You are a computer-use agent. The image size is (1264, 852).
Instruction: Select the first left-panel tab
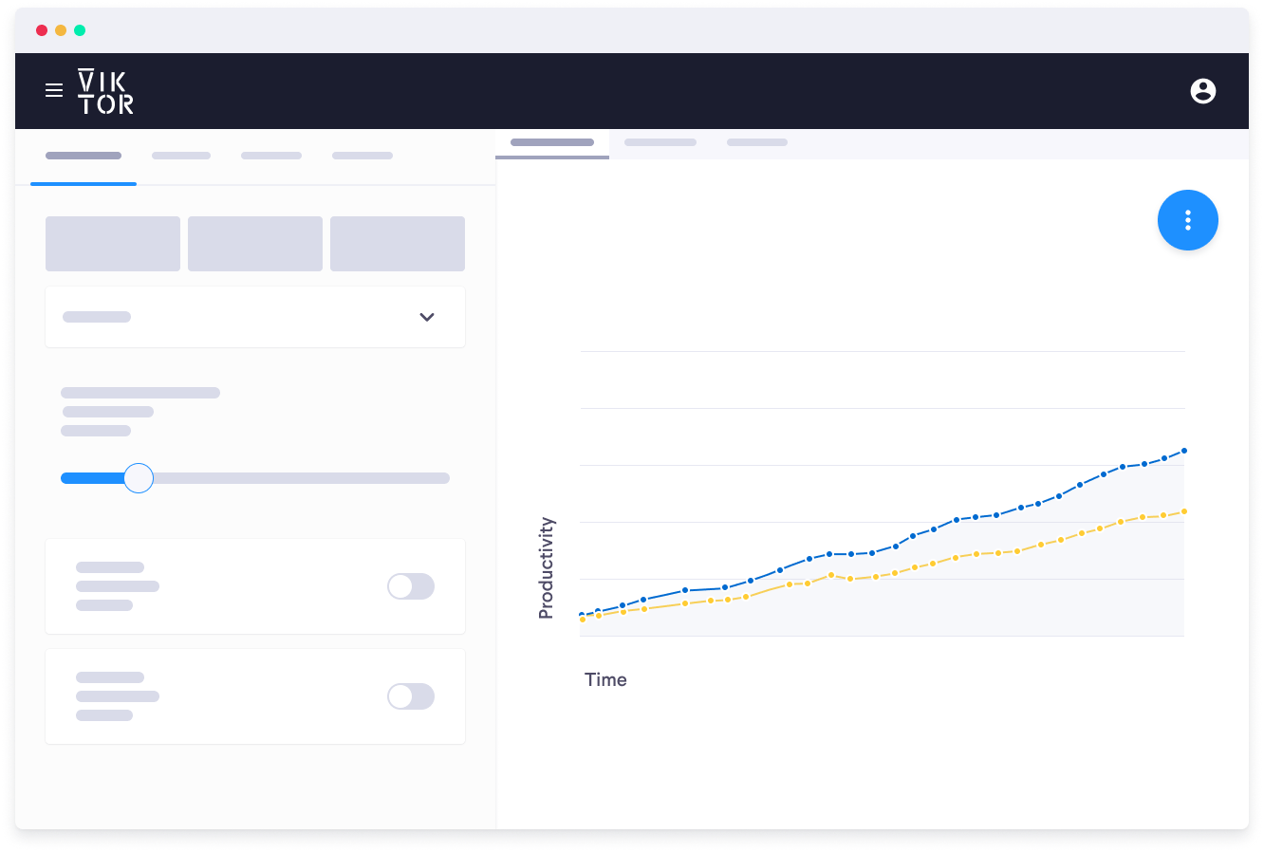(84, 156)
